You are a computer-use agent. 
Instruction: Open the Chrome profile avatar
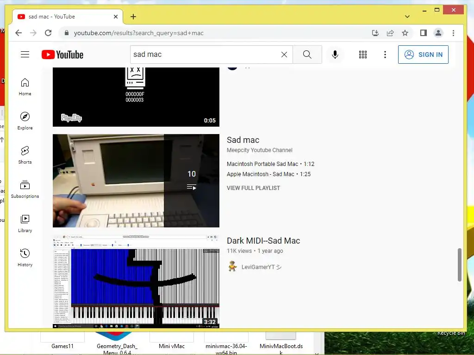point(438,33)
